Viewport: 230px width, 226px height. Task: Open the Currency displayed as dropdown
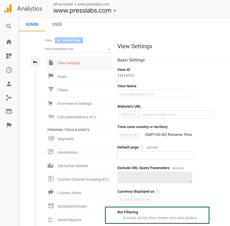pos(134,200)
